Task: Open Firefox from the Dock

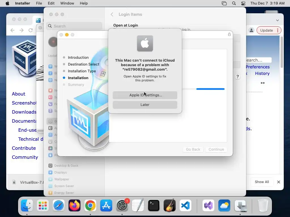Action: (x=74, y=205)
